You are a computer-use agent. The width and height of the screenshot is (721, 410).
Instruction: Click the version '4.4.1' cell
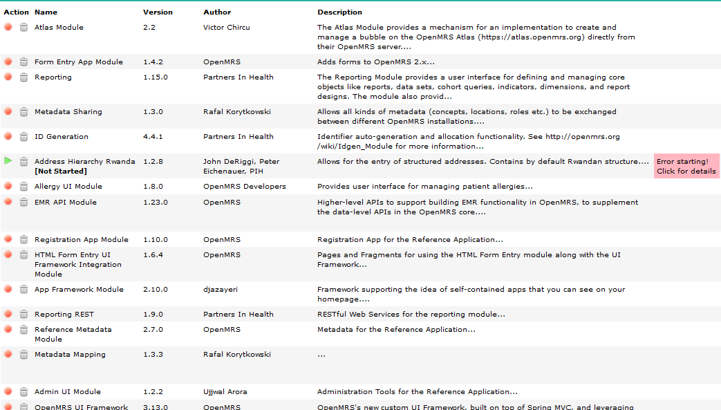pyautogui.click(x=153, y=137)
